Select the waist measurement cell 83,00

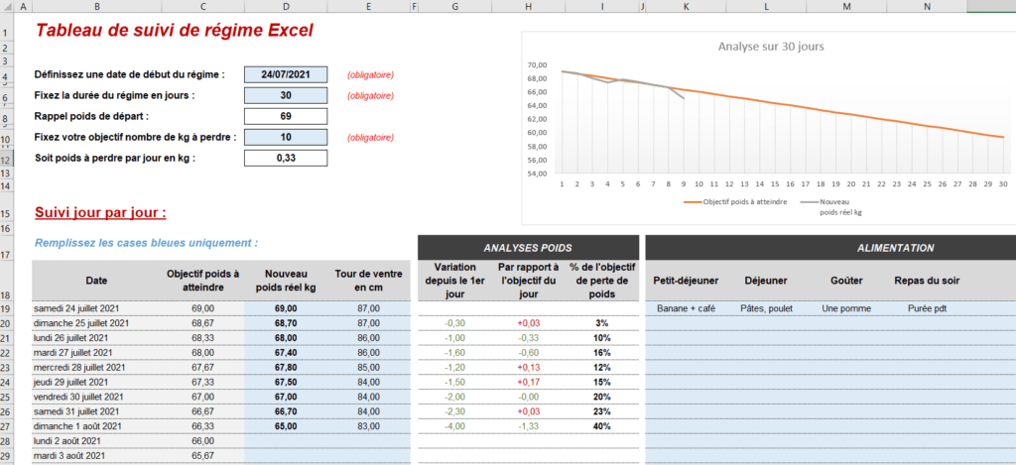pyautogui.click(x=369, y=426)
